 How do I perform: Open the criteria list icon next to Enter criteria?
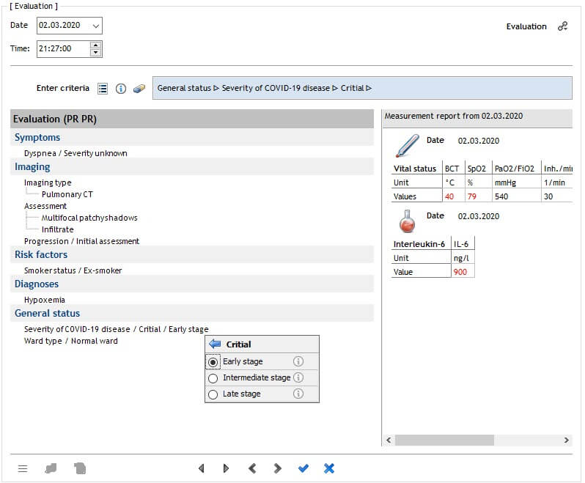(x=103, y=89)
